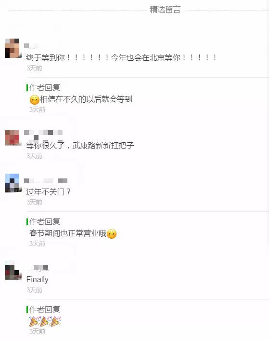Screen dimensions: 269x340
Task: Click the '作者回复' label above '春节期间' reply
Action: [45, 222]
